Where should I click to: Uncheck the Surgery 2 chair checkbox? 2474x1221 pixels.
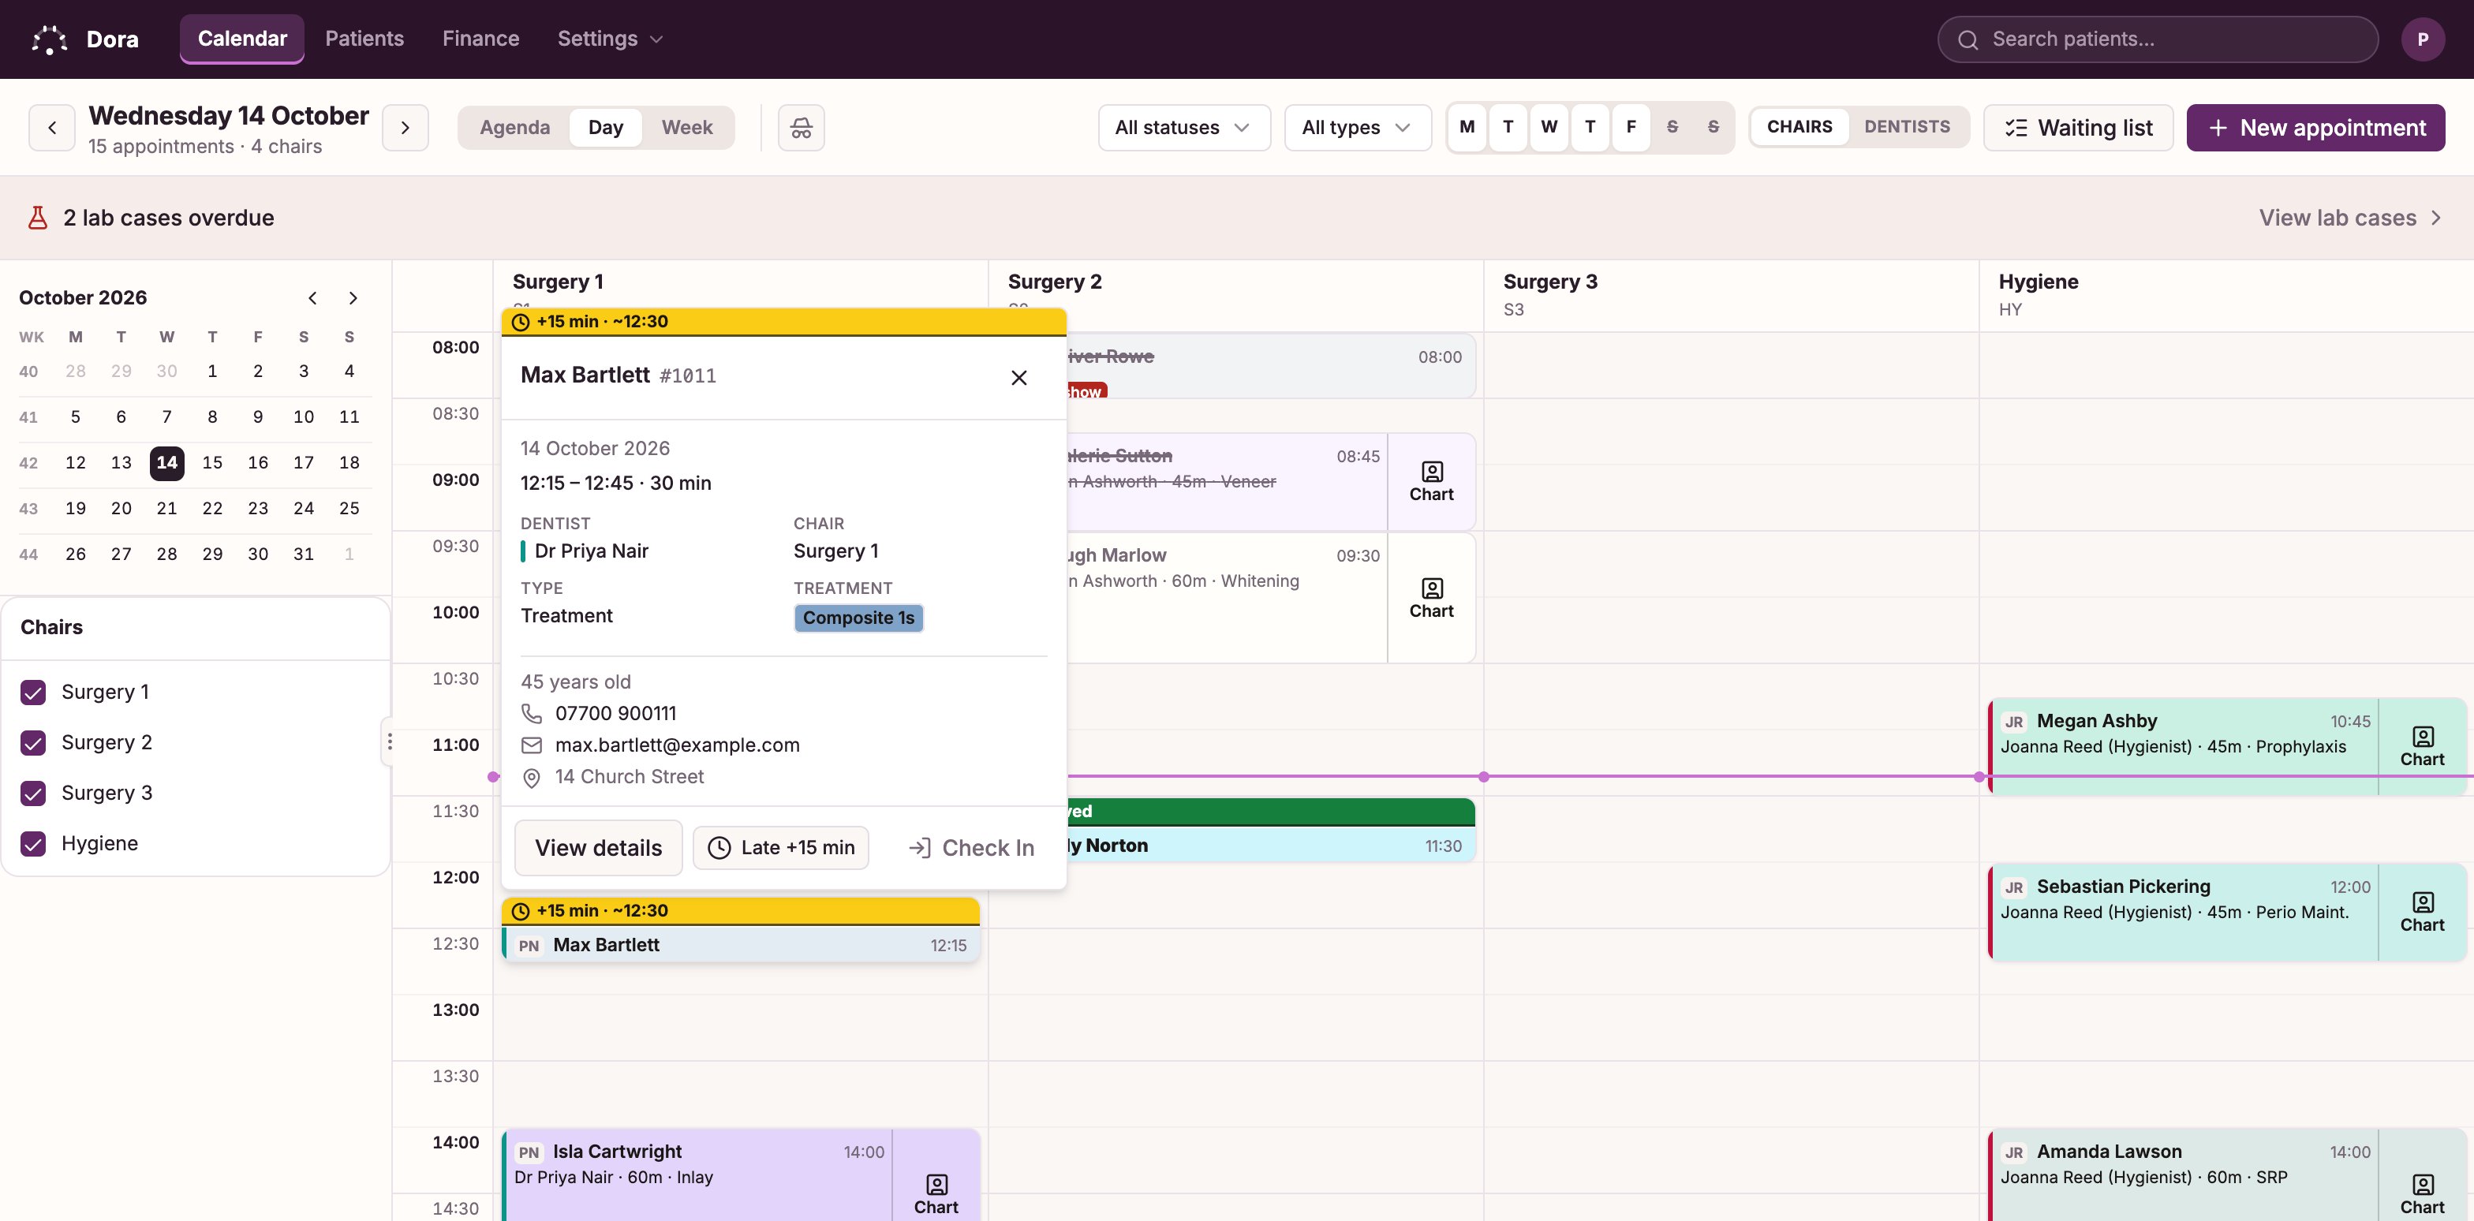tap(34, 743)
